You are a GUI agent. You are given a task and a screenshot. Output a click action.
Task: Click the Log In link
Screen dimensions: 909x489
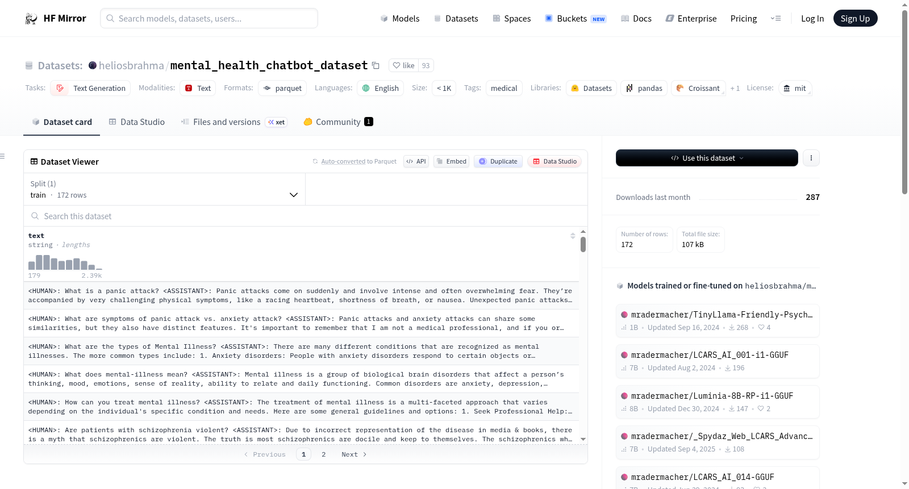[x=812, y=18]
